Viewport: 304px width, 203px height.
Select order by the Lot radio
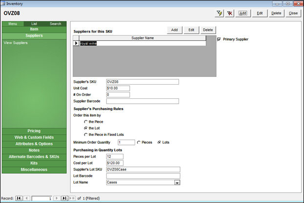tap(86, 128)
